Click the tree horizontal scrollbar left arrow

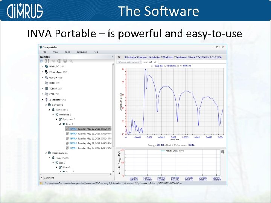click(41, 174)
